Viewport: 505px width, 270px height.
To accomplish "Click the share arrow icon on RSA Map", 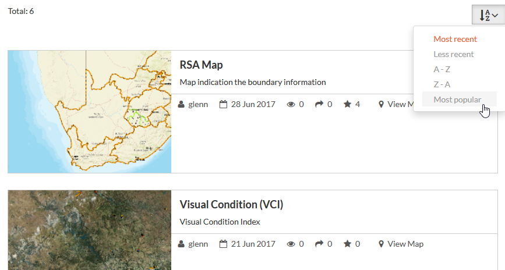I will click(319, 105).
